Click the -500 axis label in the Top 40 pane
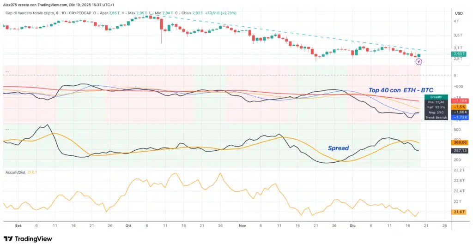This screenshot has height=248, width=473. 458,86
